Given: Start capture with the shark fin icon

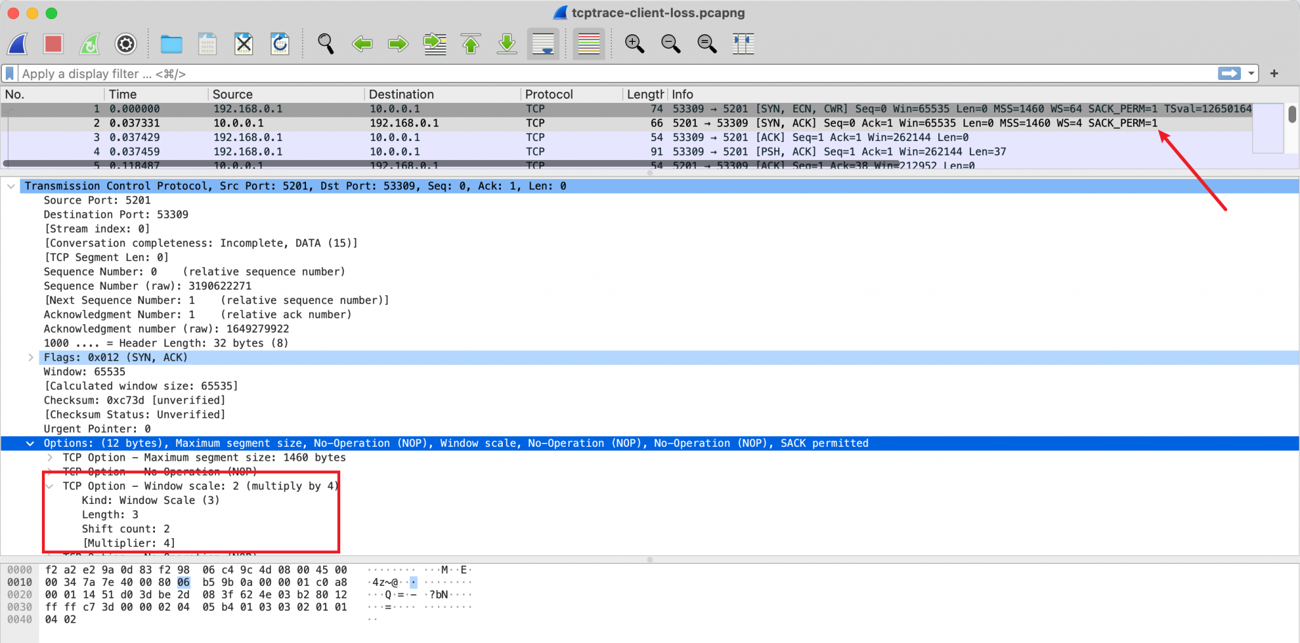Looking at the screenshot, I should (18, 44).
